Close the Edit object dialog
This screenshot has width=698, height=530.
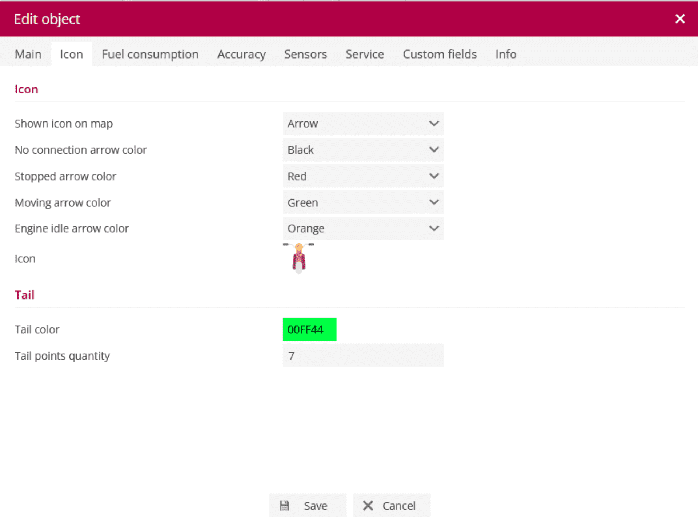tap(679, 19)
